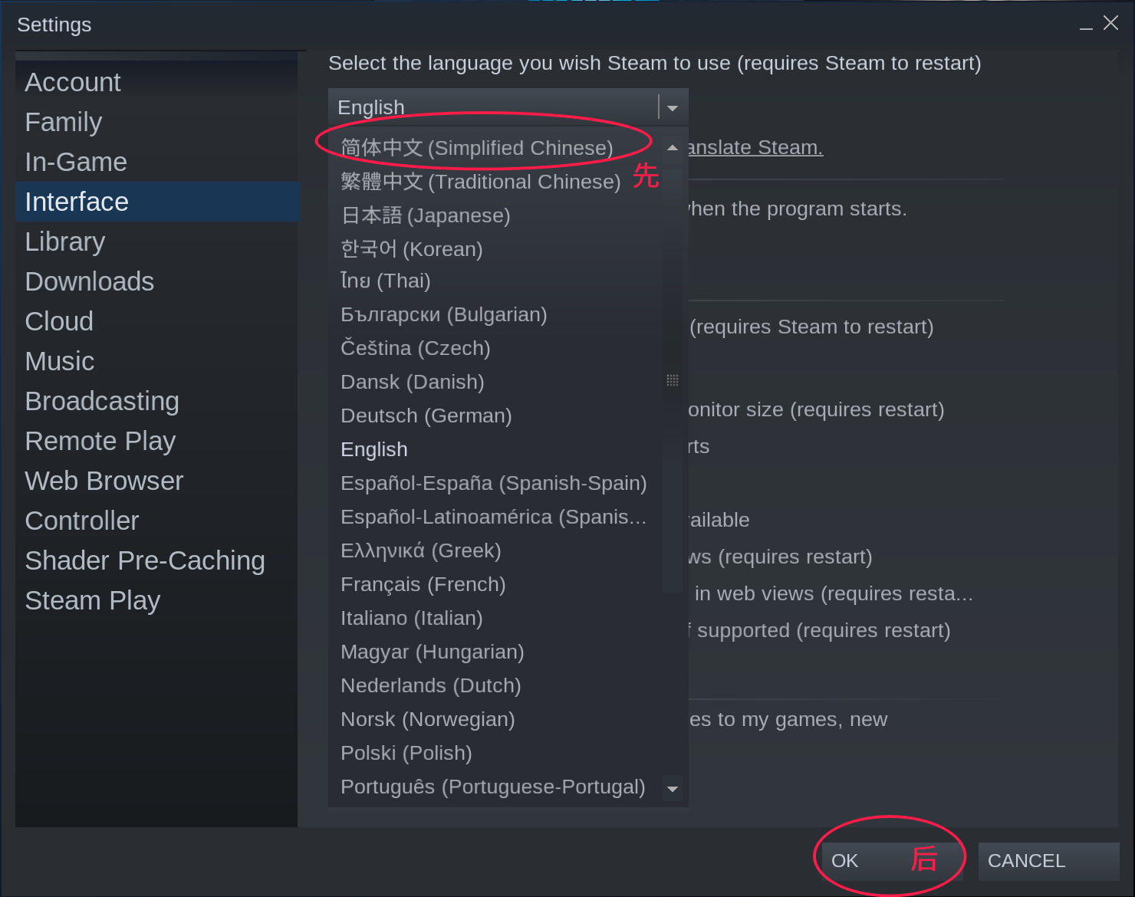Select 简体中文 (Simplified Chinese) language option
Screen dimensions: 1135x897
pos(475,147)
